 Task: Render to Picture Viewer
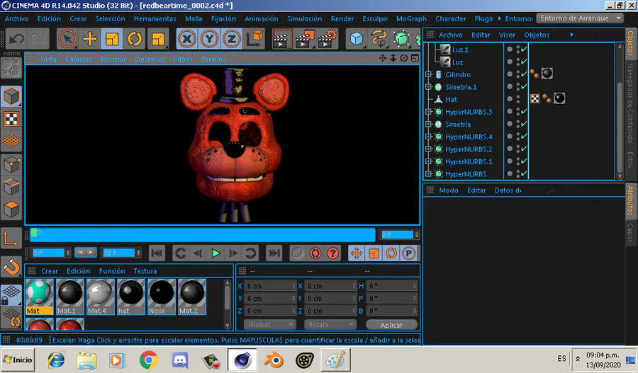(x=305, y=39)
